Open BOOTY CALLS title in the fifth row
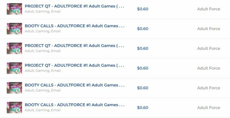 click(75, 85)
